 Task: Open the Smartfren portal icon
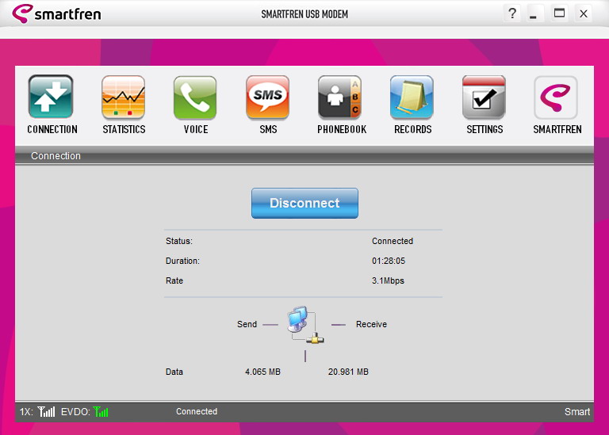tap(556, 97)
